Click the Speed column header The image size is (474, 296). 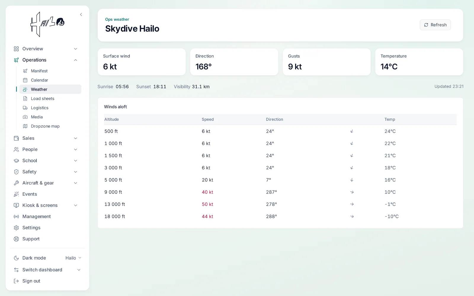(208, 119)
